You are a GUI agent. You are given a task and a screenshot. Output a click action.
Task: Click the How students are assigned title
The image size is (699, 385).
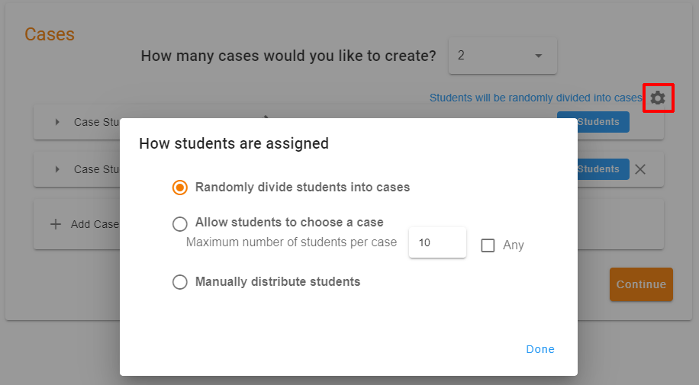coord(234,143)
